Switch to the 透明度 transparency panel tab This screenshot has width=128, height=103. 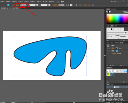click(117, 43)
